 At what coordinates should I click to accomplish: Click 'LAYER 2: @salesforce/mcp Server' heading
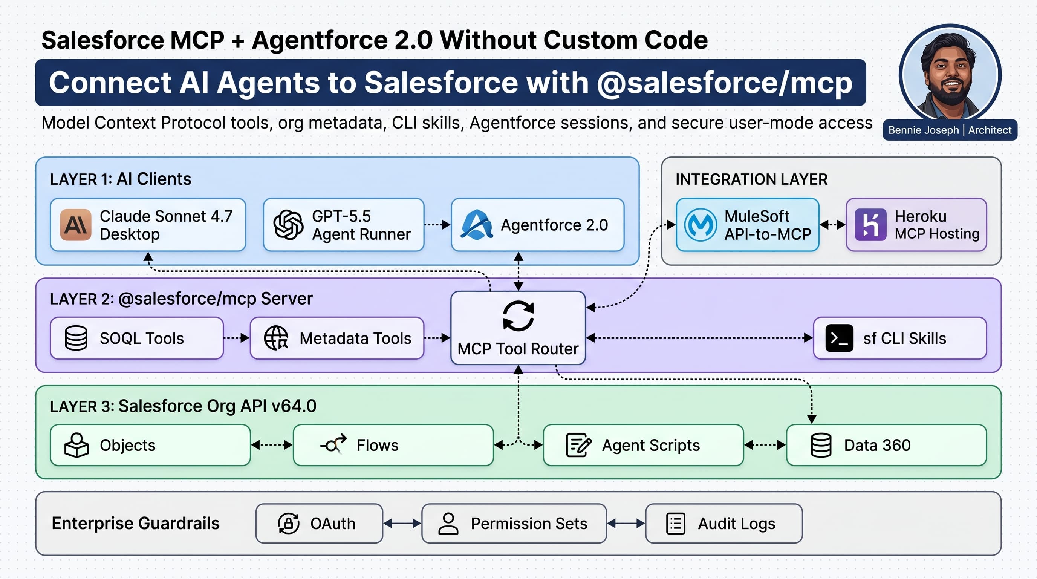click(x=181, y=299)
